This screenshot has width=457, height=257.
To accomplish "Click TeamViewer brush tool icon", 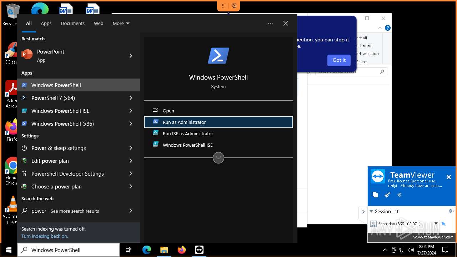I will 387,195.
